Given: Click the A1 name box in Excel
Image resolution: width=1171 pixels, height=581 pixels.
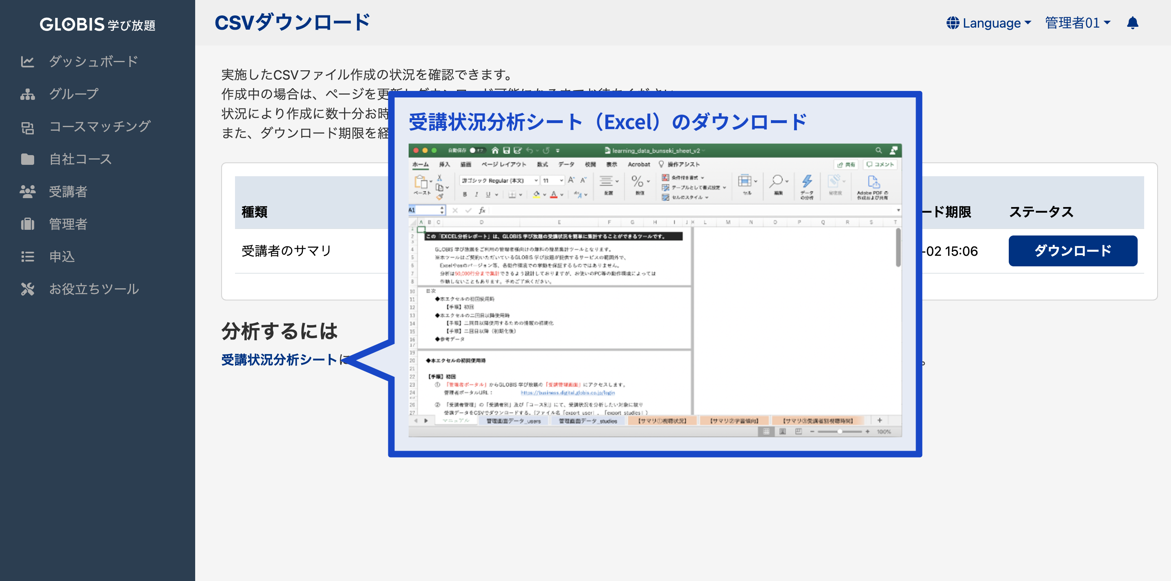Looking at the screenshot, I should [x=423, y=210].
